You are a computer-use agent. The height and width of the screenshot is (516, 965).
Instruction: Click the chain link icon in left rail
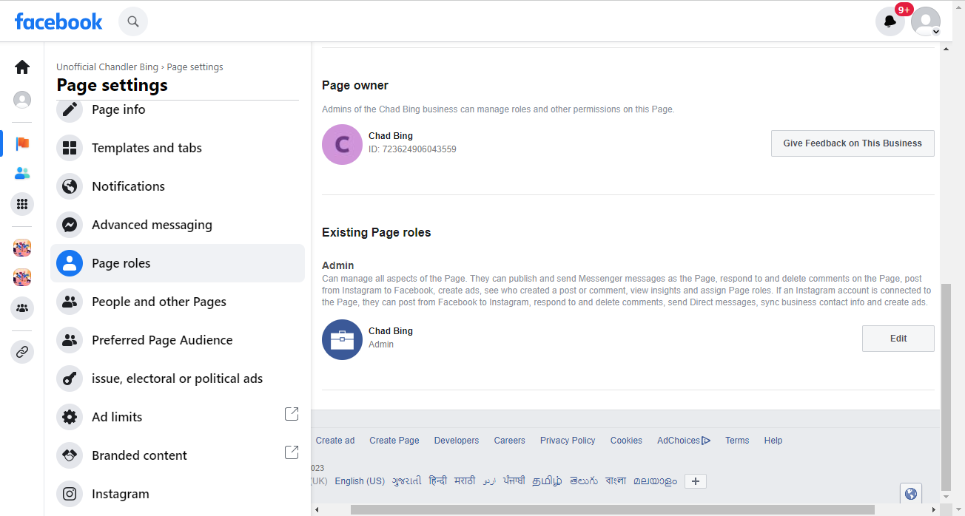tap(22, 352)
